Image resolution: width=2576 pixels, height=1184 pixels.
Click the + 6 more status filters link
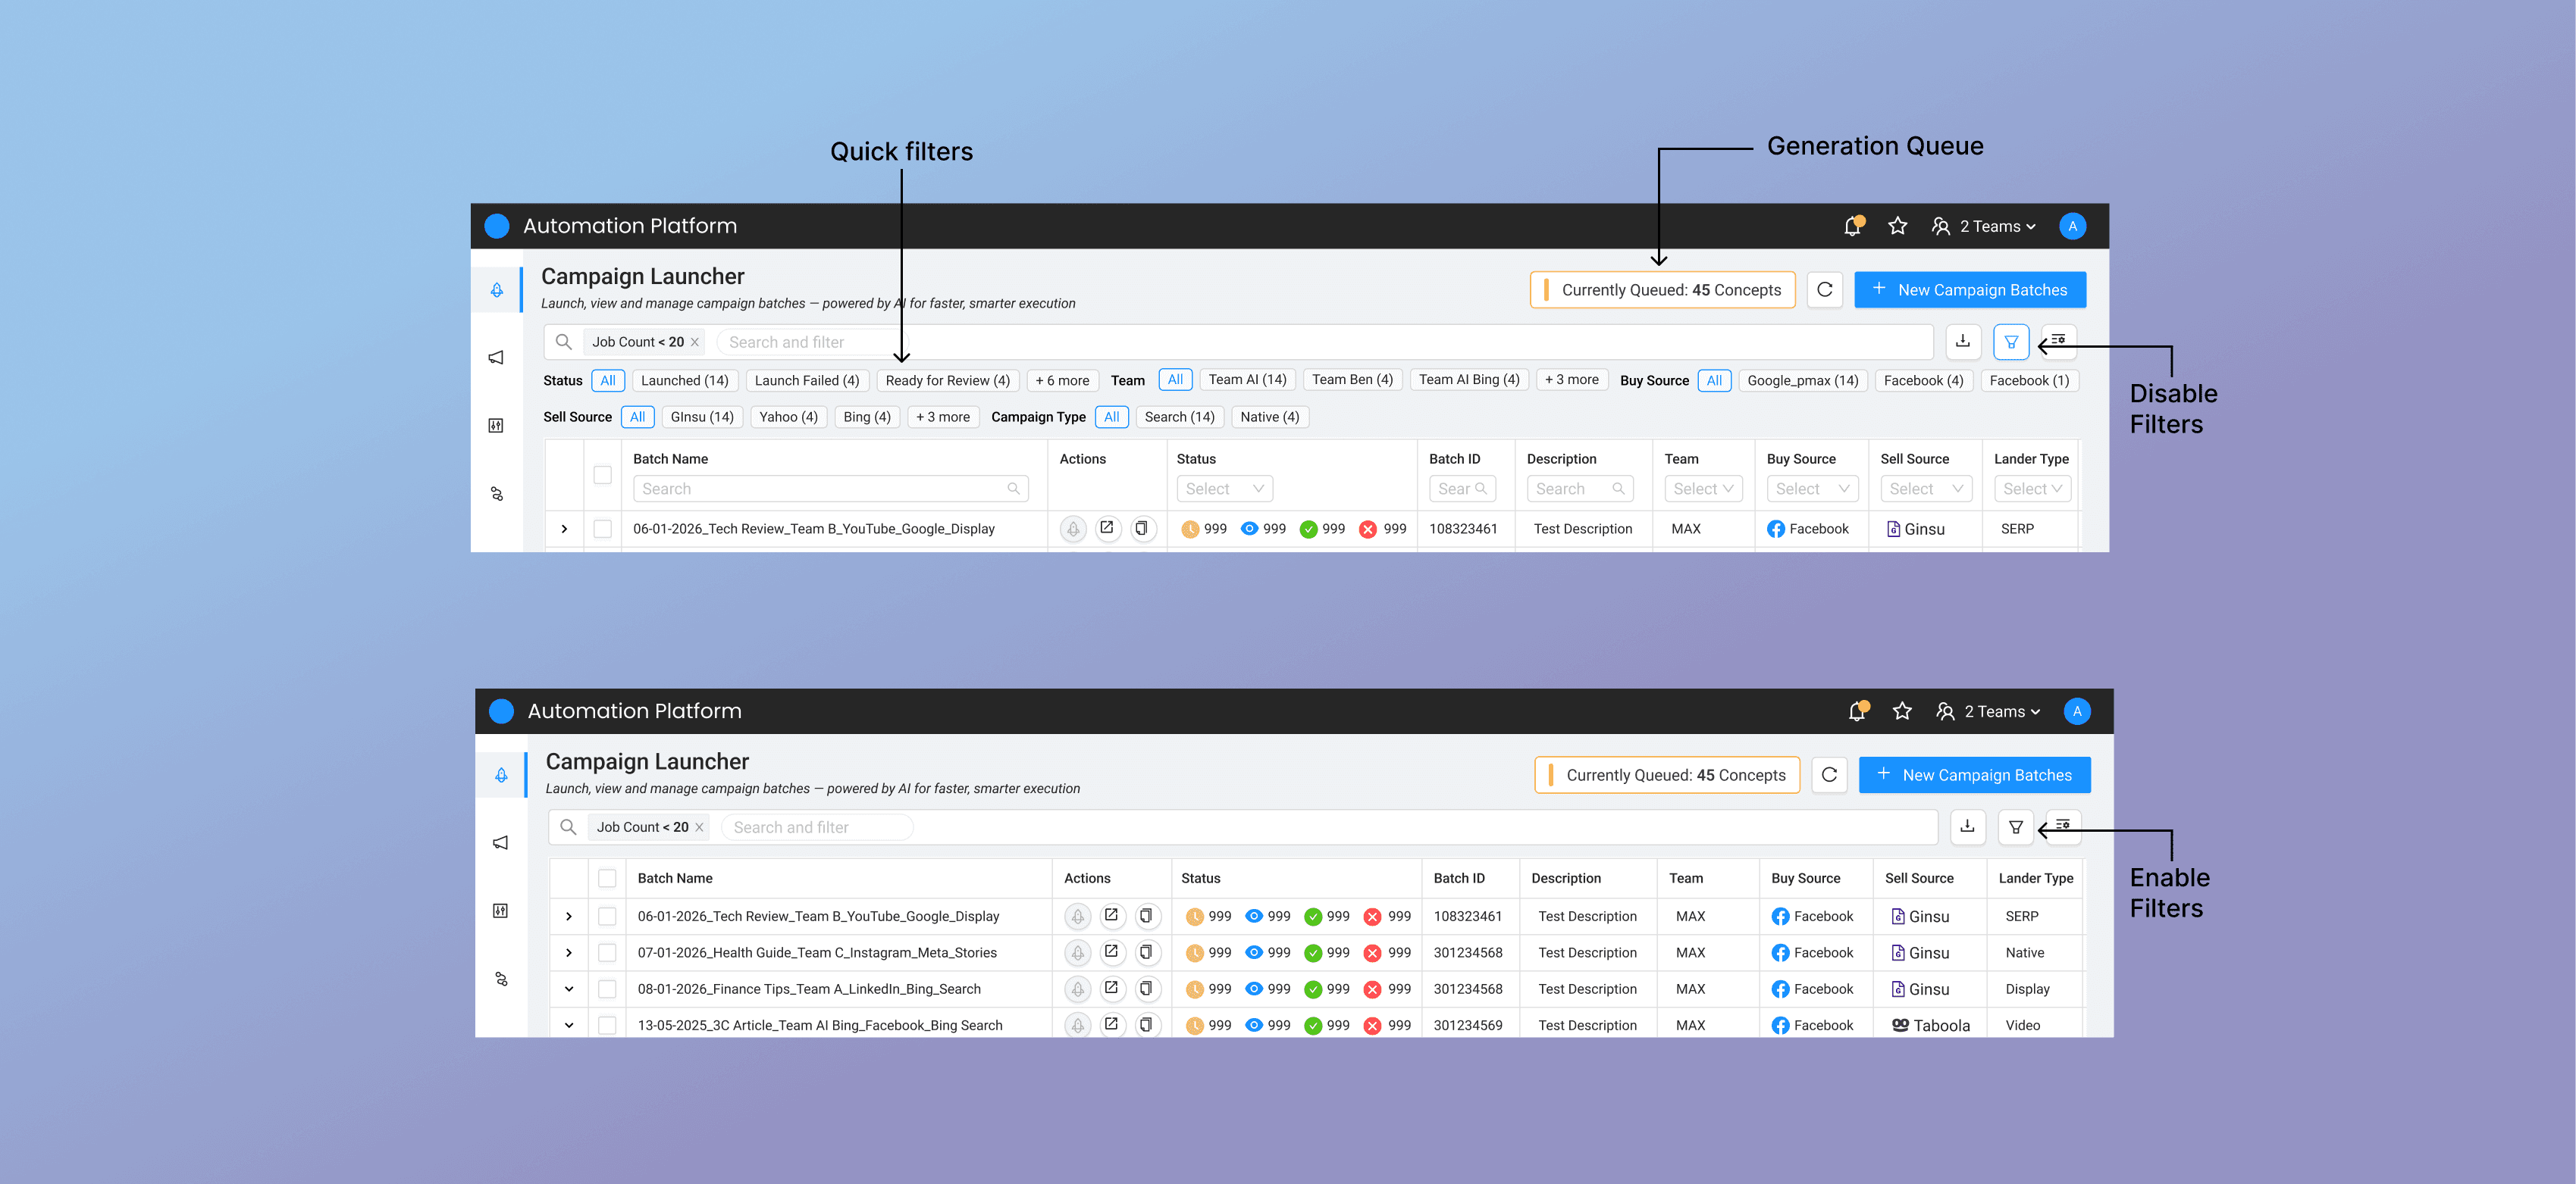click(1062, 381)
